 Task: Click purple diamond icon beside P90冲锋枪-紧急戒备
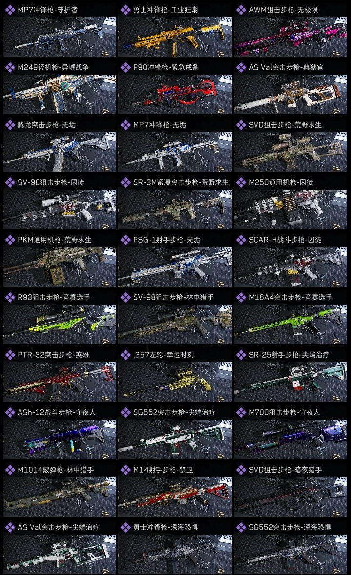pos(125,67)
